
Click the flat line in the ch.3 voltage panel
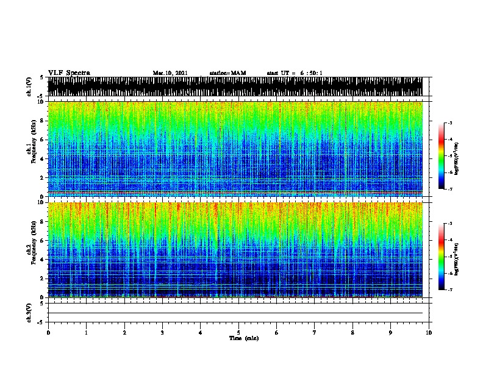pos(235,313)
